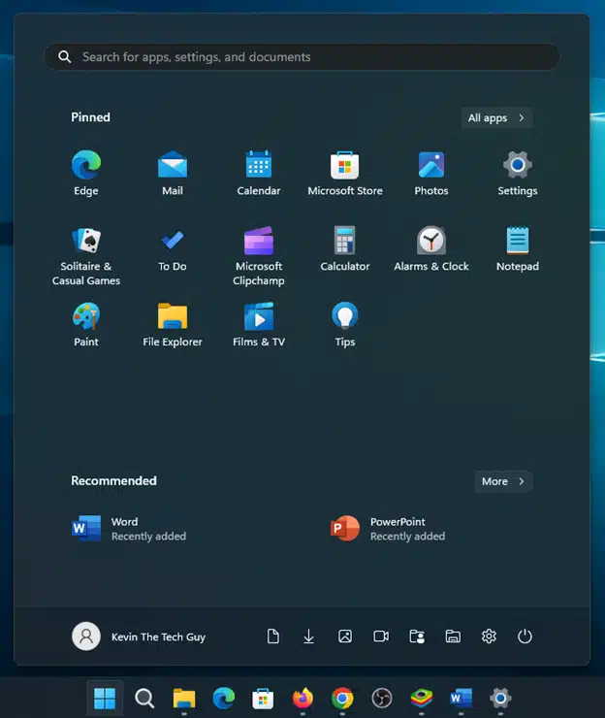This screenshot has width=605, height=718.
Task: Open Microsoft Store in the pinned grid
Action: 344,173
